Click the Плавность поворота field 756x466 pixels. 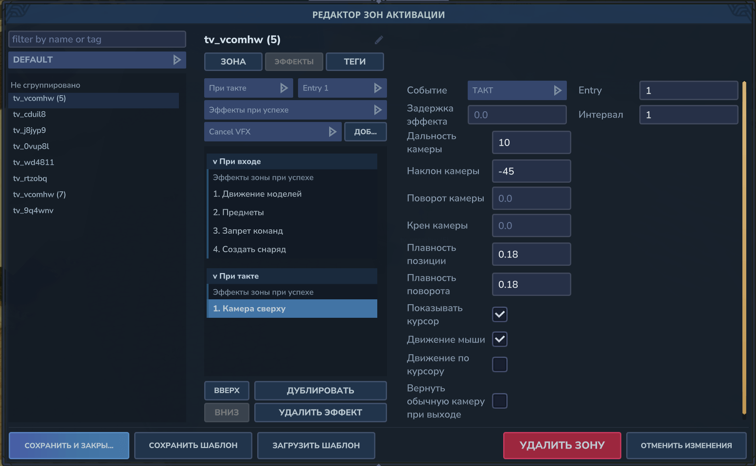(x=531, y=284)
